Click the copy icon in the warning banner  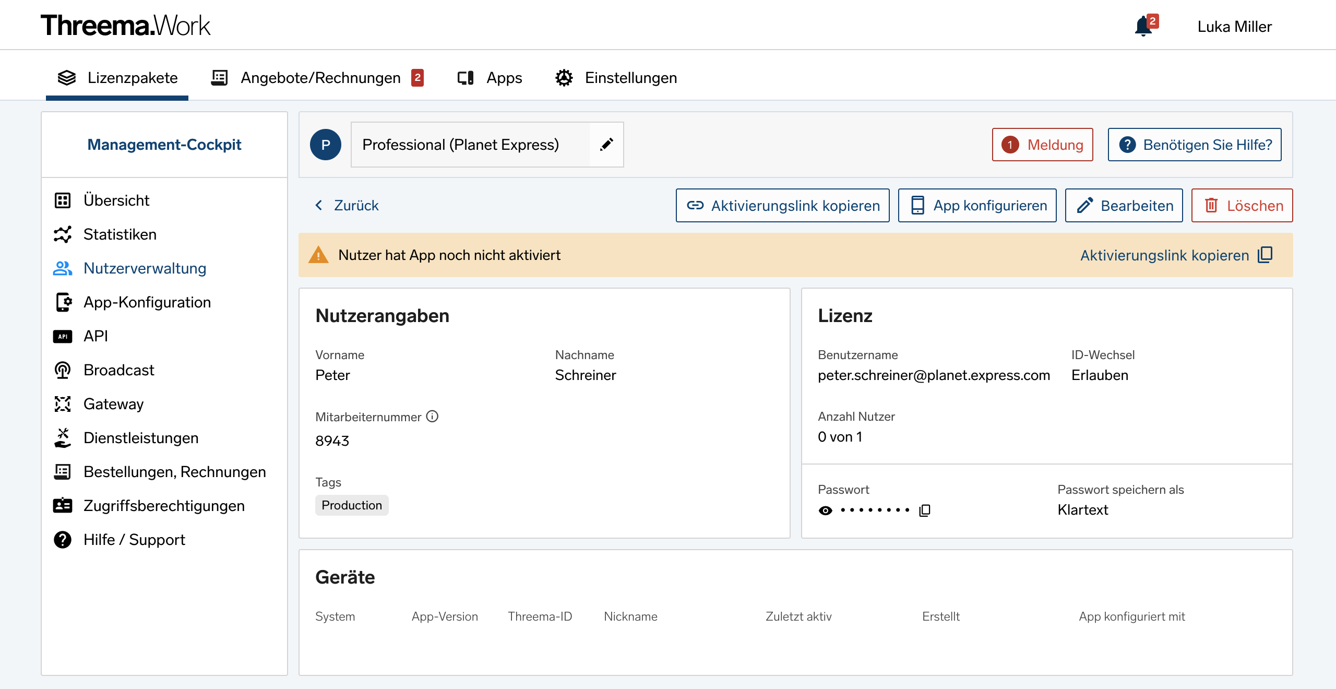tap(1266, 255)
